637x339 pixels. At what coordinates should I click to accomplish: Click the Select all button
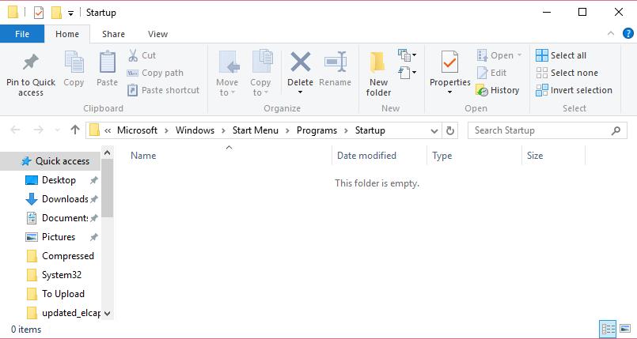(561, 55)
